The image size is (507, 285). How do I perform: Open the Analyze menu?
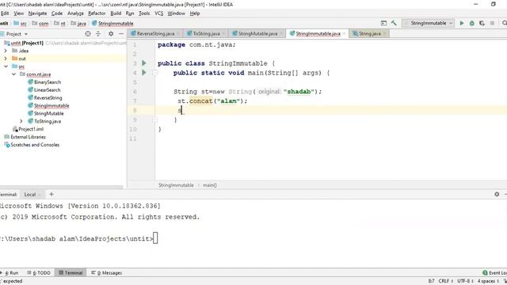tap(75, 13)
